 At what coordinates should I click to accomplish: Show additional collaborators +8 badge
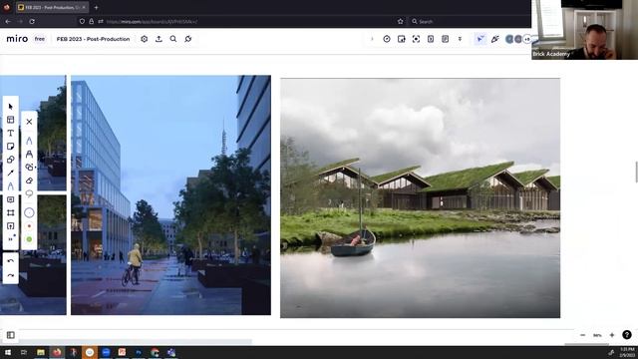point(527,39)
